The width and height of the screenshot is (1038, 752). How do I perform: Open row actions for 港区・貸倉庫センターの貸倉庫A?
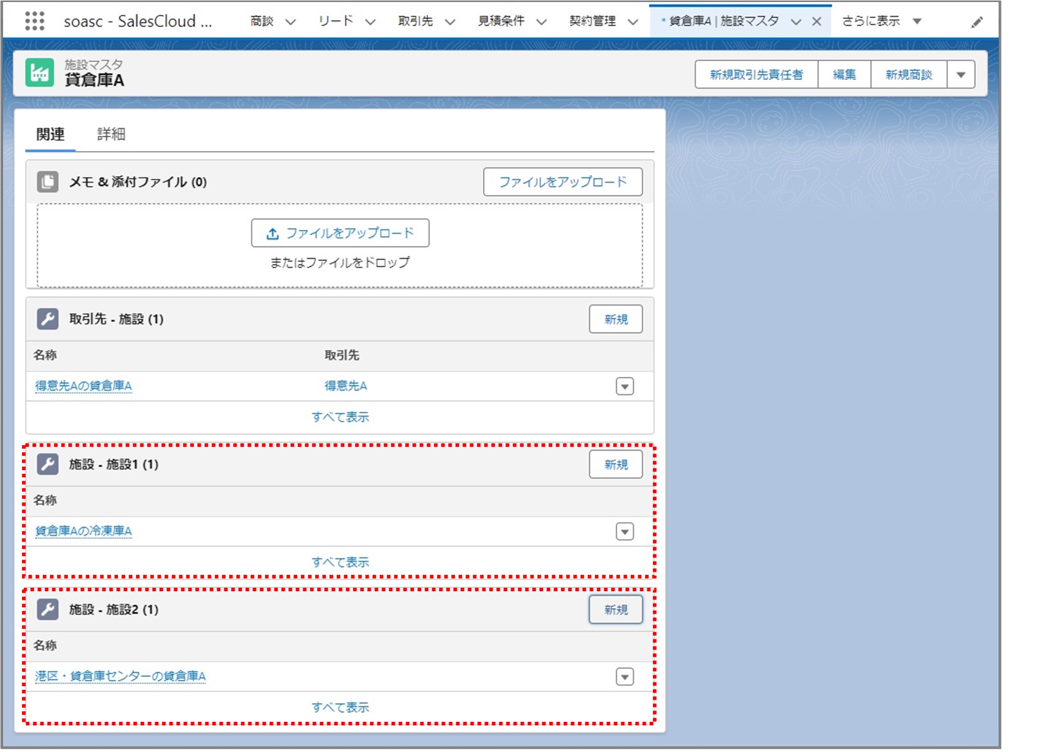624,677
